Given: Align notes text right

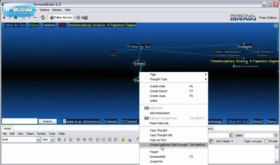Looking at the screenshot, I should pos(90,139).
